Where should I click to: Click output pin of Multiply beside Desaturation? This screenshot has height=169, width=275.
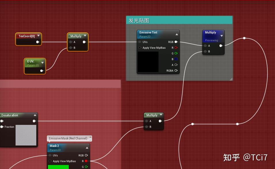pos(160,121)
